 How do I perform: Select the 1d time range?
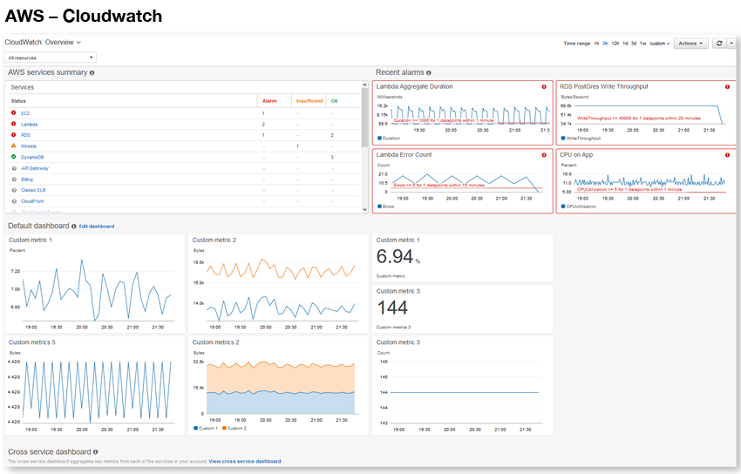[625, 44]
